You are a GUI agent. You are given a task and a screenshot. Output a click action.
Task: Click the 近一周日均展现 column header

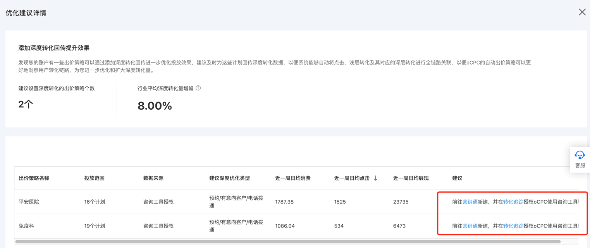pyautogui.click(x=411, y=178)
